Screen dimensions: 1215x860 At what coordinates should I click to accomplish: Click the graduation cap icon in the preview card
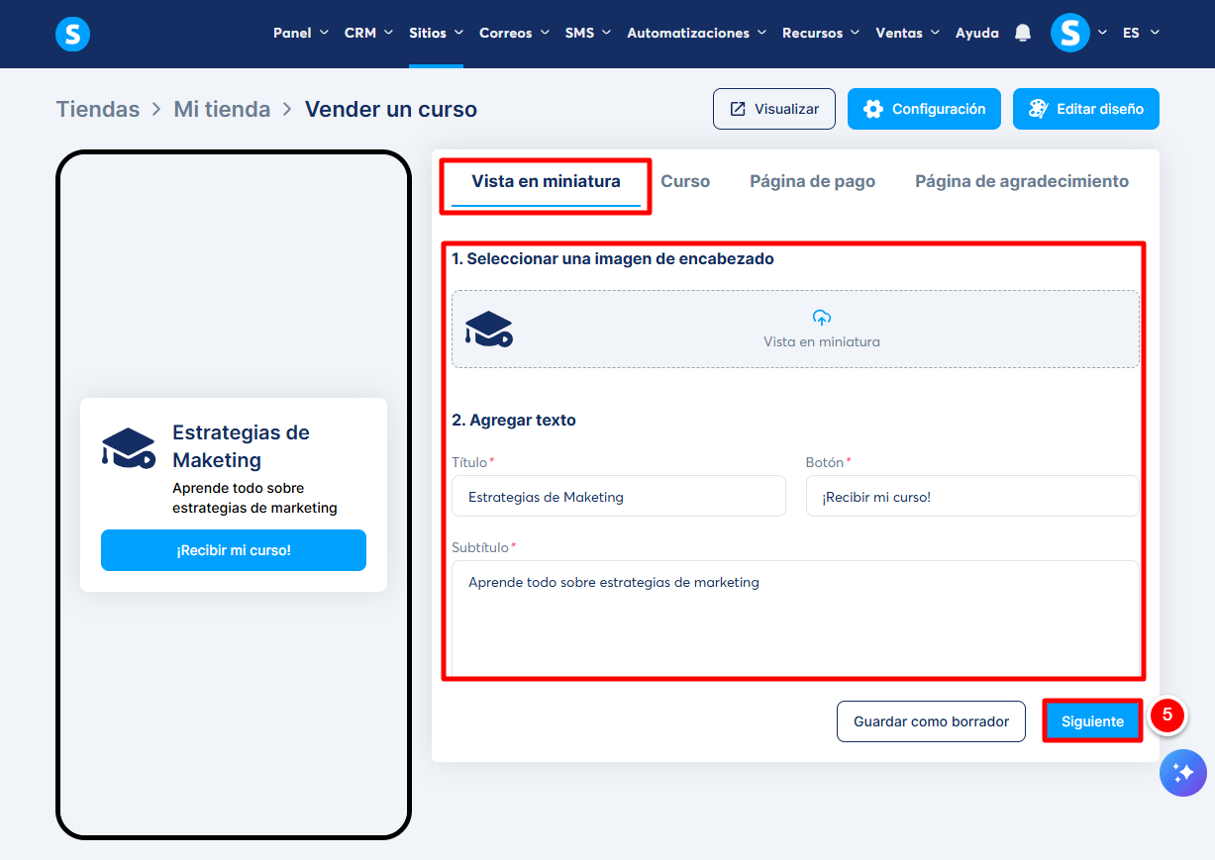click(129, 447)
